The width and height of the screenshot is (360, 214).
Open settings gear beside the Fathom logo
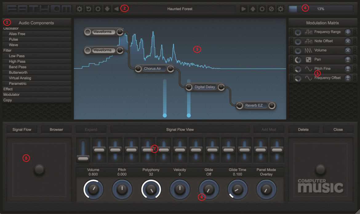point(79,9)
